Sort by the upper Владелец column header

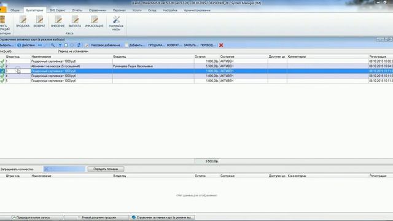click(x=153, y=56)
